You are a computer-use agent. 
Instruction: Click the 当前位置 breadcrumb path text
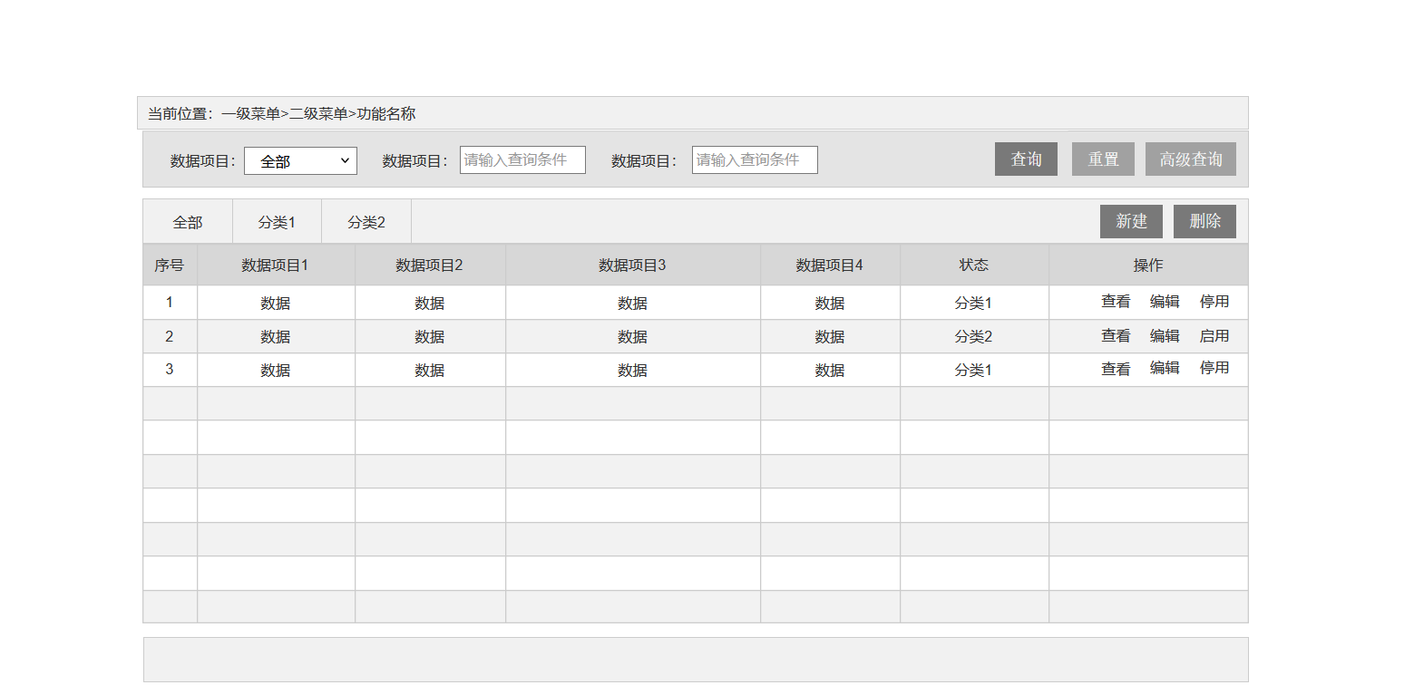[x=281, y=114]
